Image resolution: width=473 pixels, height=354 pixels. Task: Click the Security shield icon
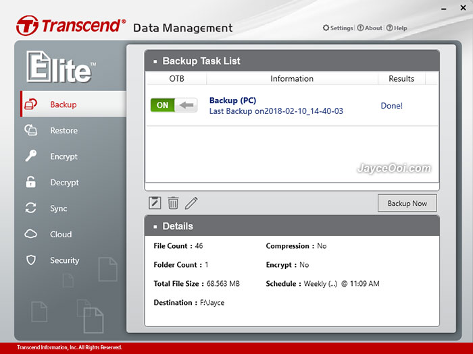point(31,260)
